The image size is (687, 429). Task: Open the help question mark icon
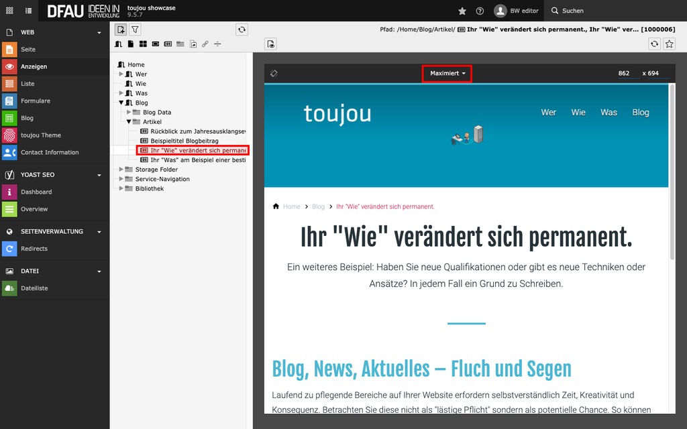pos(480,11)
